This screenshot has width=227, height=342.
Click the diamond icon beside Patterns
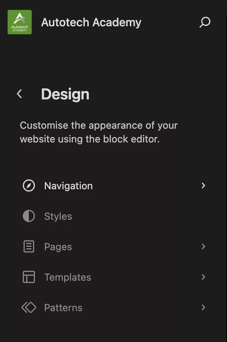29,308
